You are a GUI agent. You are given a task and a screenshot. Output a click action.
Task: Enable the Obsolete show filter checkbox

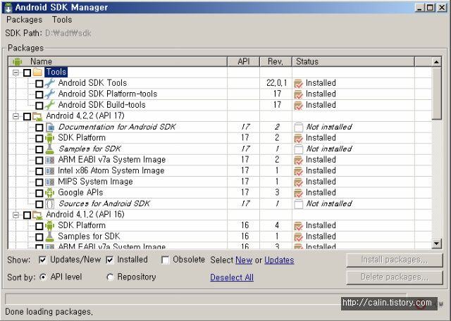pos(165,260)
